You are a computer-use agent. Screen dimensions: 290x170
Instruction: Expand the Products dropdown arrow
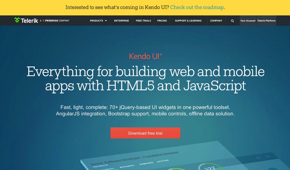coord(106,21)
